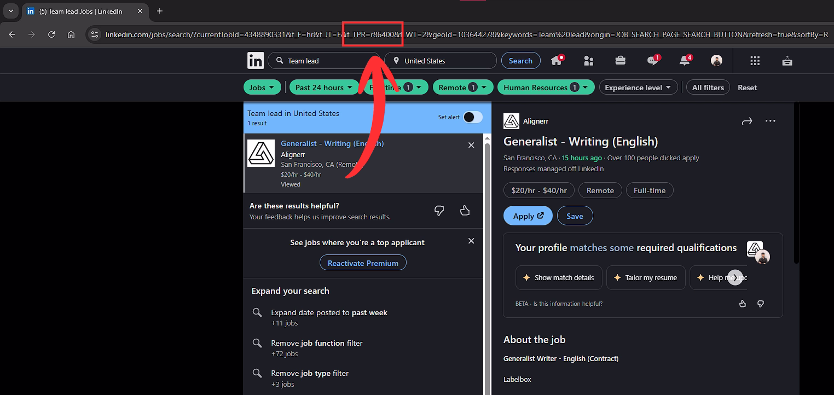
Task: Click the Post a Job icon
Action: click(x=786, y=60)
